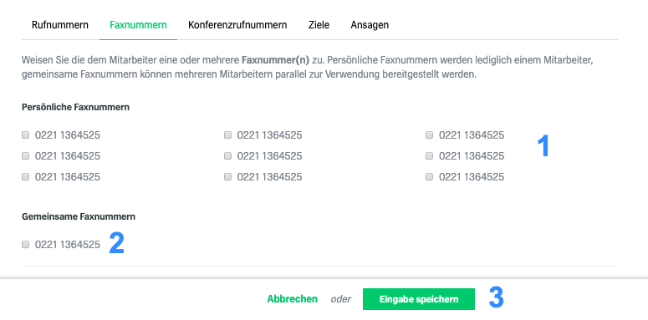
Task: Click the Gemeinsame Faxnummern heading
Action: [x=79, y=216]
